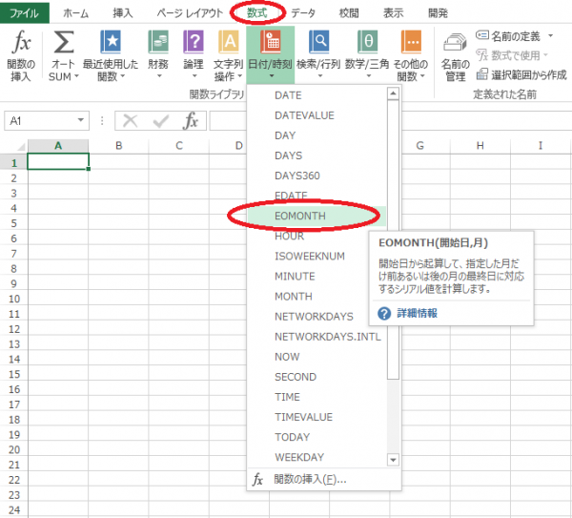Click the blue help icon in EOMONTH tooltip
Viewport: 572px width, 518px height.
(x=384, y=313)
